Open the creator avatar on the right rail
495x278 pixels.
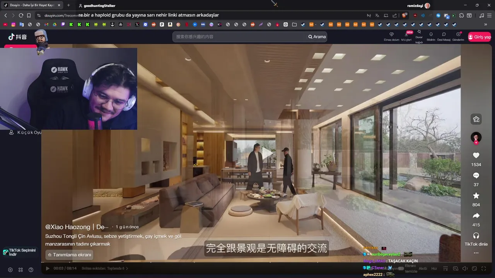(476, 137)
